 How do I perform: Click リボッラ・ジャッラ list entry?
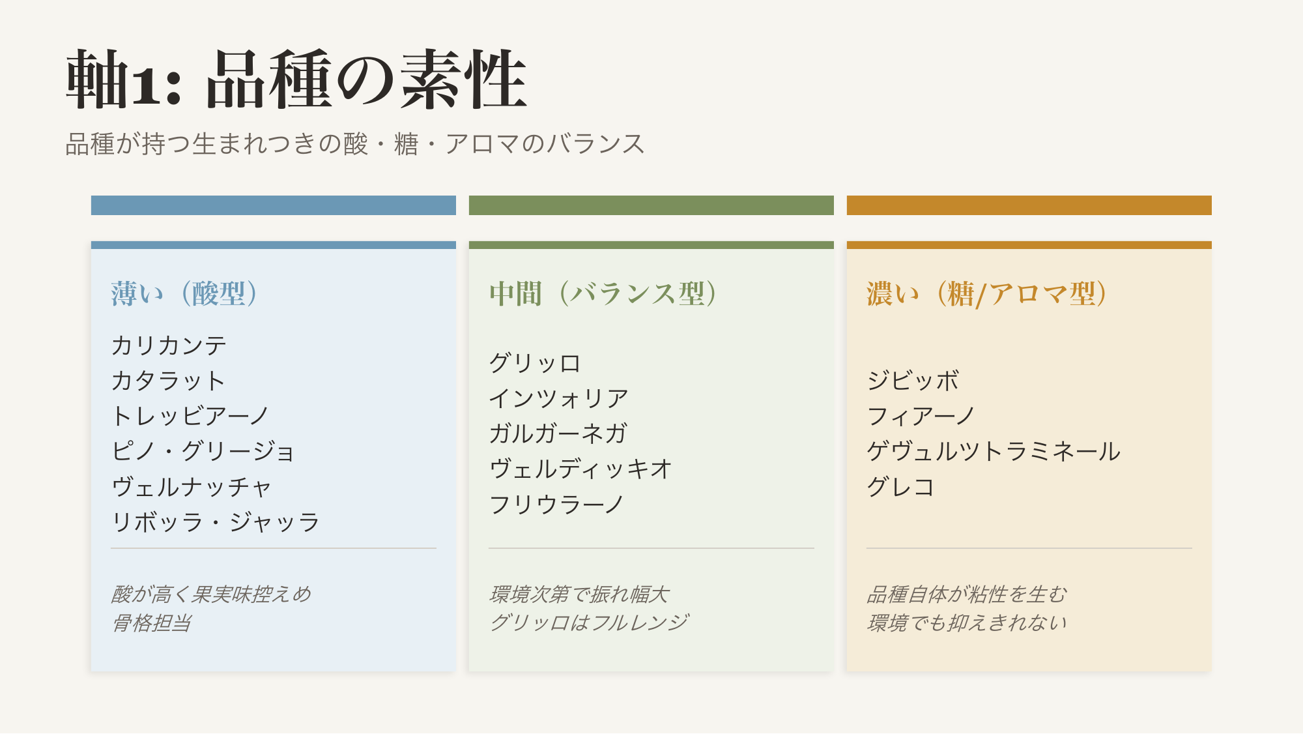click(216, 522)
